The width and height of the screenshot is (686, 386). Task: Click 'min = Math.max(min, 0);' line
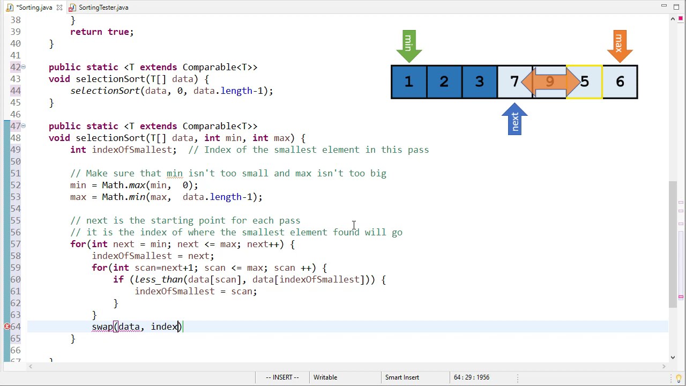[134, 185]
